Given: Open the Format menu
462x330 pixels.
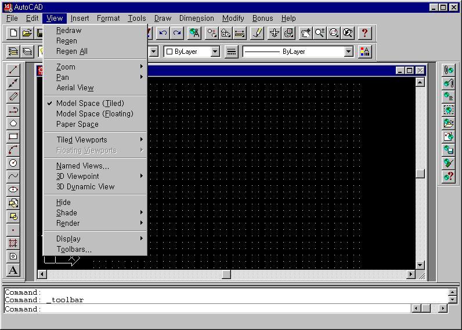Looking at the screenshot, I should pos(108,18).
